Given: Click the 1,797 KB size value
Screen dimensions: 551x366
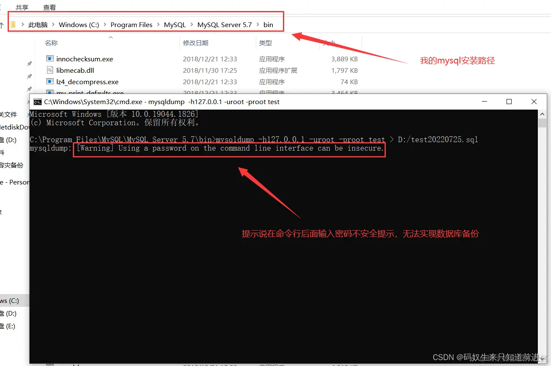Looking at the screenshot, I should coord(344,71).
